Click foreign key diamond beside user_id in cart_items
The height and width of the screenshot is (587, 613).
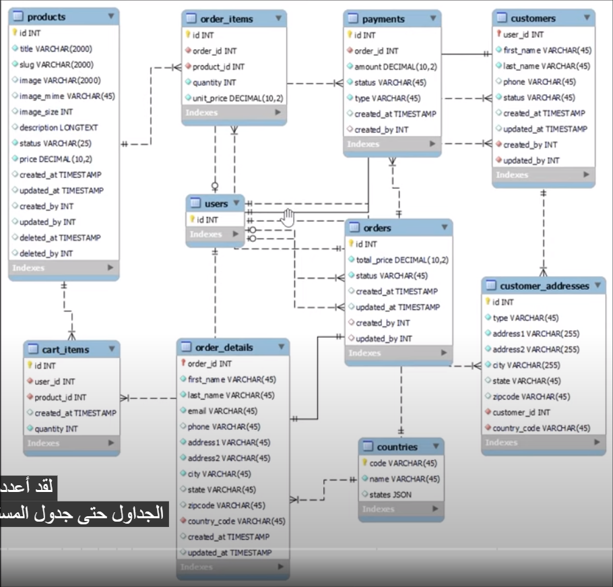click(30, 381)
